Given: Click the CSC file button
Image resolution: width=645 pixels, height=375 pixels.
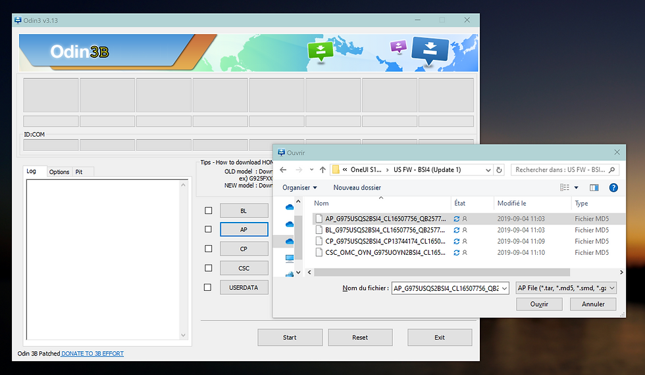Looking at the screenshot, I should tap(244, 268).
